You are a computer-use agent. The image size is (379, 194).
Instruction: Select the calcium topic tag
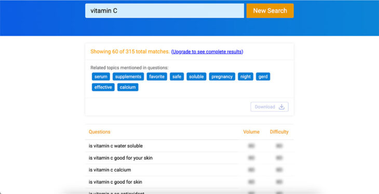pos(128,87)
